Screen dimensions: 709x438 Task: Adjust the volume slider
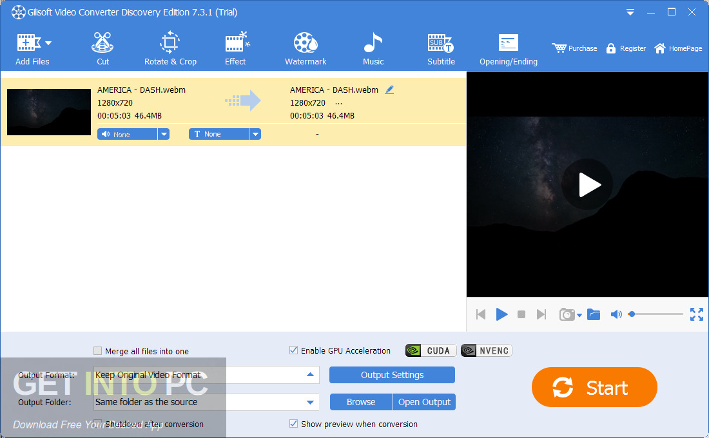pos(657,314)
